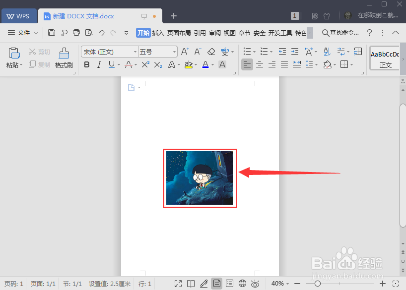This screenshot has height=290, width=406.
Task: Open full screen view in status bar
Action: tap(178, 284)
